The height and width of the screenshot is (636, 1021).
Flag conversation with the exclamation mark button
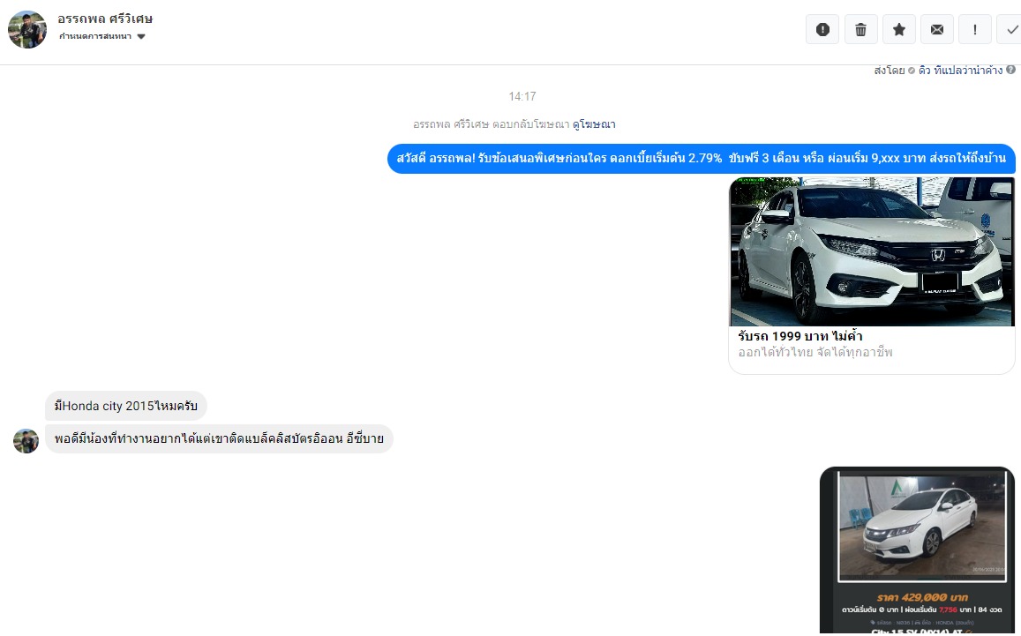975,29
